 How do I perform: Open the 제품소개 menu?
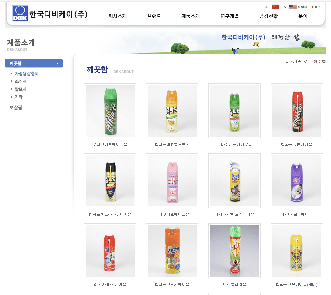190,16
